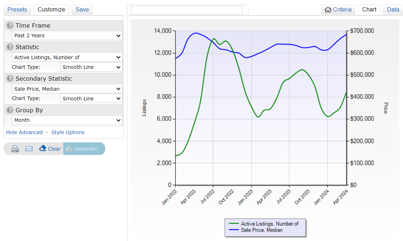Click the help icon beside Statistic

click(10, 47)
